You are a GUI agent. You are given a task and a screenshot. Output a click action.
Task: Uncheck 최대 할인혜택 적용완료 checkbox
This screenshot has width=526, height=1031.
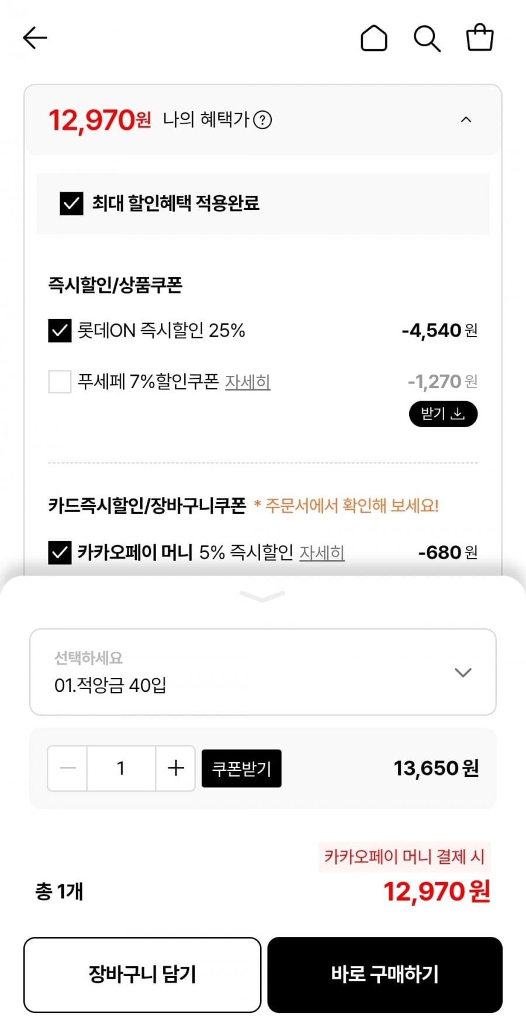point(71,203)
